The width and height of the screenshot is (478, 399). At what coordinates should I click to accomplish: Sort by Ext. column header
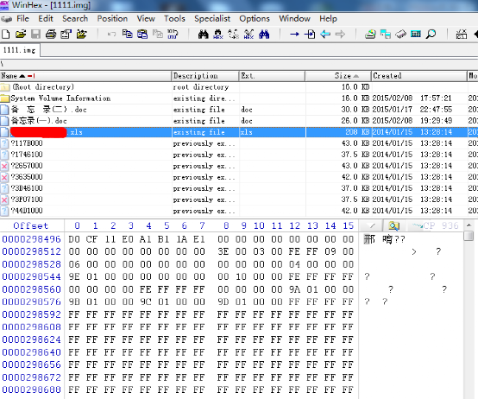(273, 76)
